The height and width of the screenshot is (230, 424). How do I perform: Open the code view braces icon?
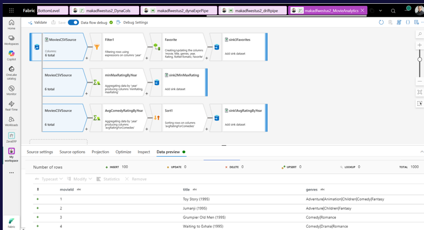[x=408, y=22]
